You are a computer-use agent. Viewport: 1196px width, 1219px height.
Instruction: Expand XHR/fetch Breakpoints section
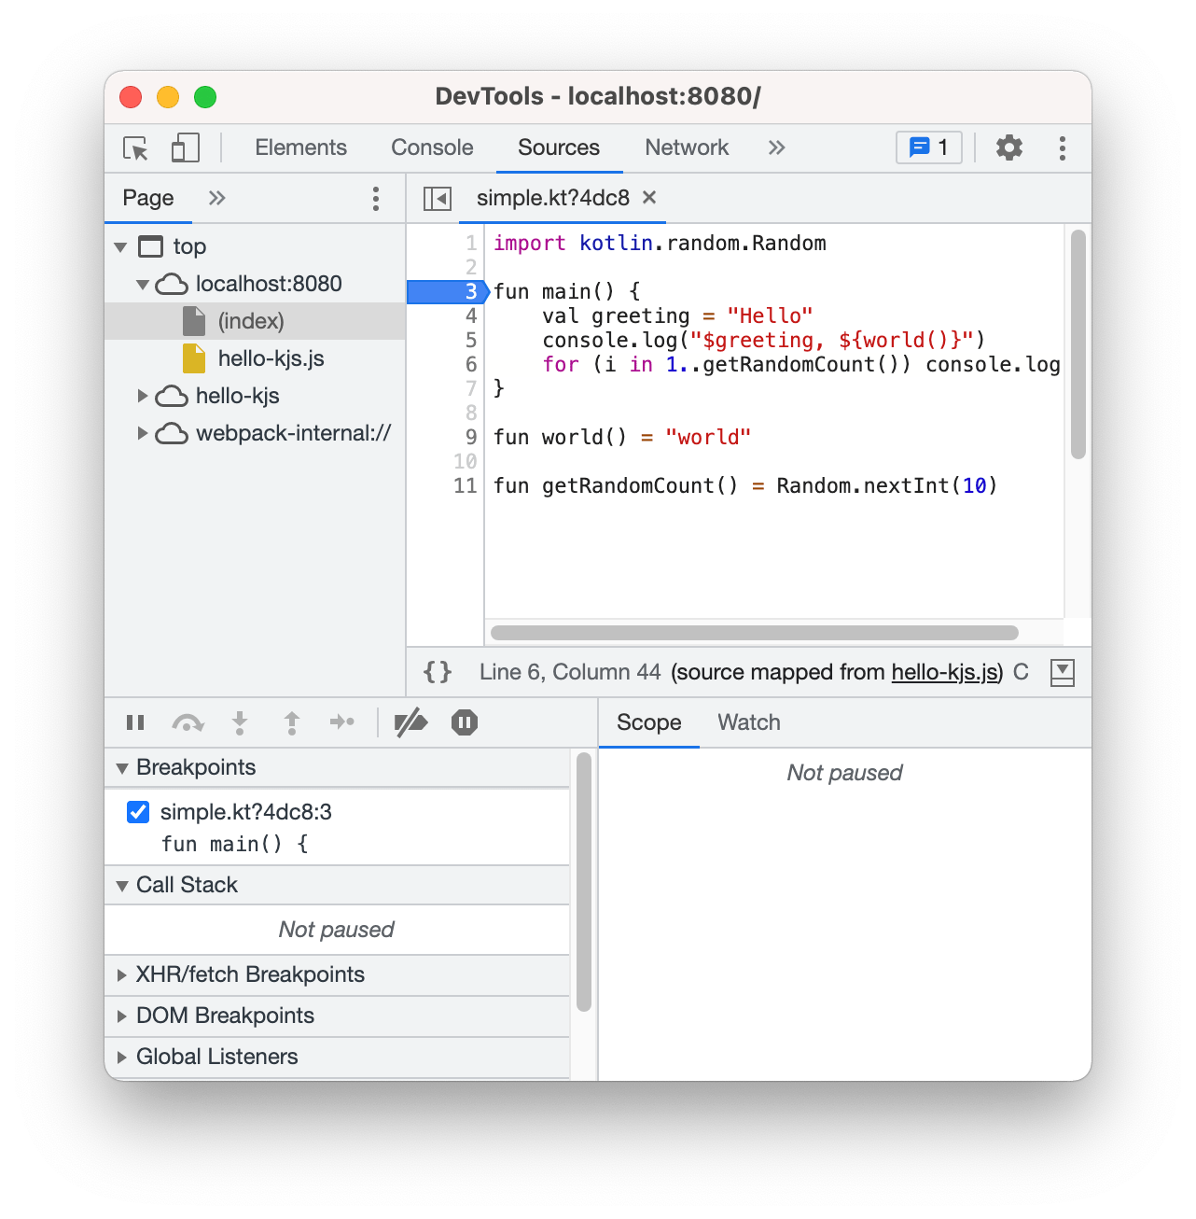point(122,974)
